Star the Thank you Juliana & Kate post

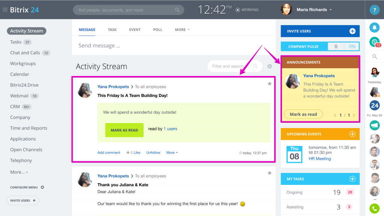click(270, 173)
